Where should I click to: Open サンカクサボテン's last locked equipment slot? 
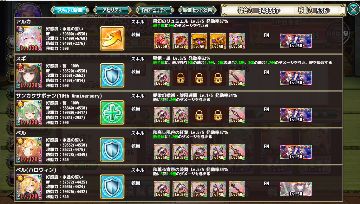point(218,115)
